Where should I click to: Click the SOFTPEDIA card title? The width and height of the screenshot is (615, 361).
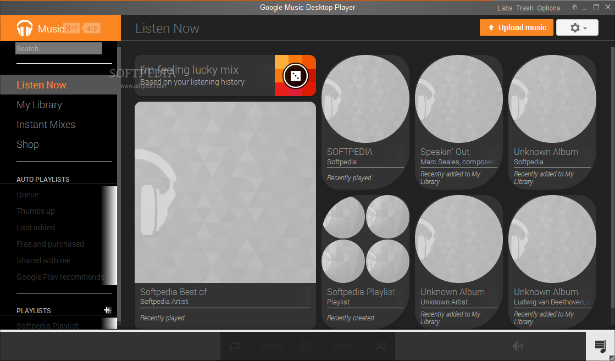pyautogui.click(x=350, y=152)
